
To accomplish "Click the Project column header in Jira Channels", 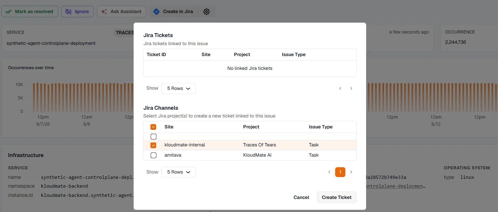I will (x=251, y=127).
